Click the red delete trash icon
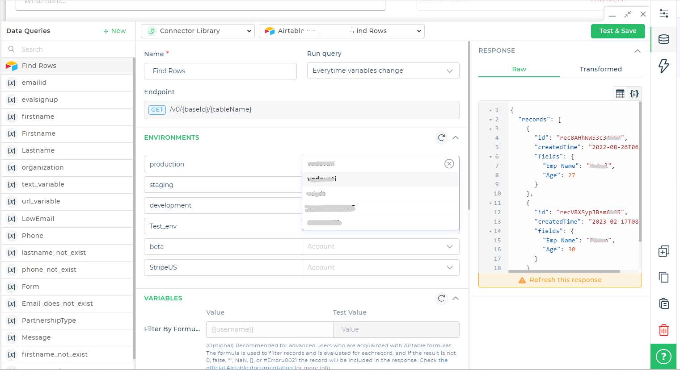680x370 pixels. pyautogui.click(x=664, y=330)
